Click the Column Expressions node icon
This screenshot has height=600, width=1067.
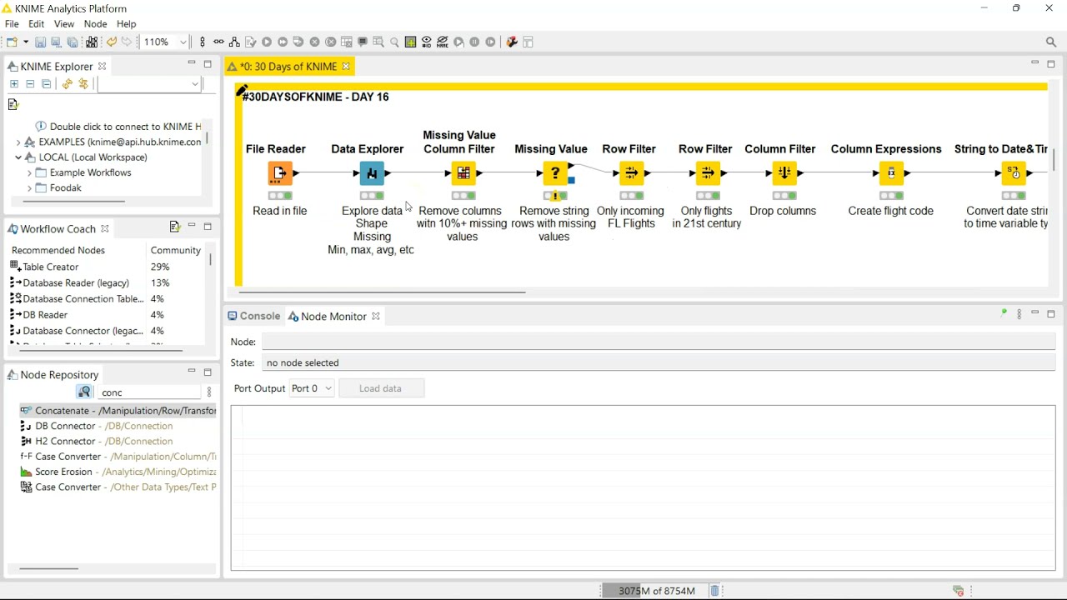tap(891, 173)
